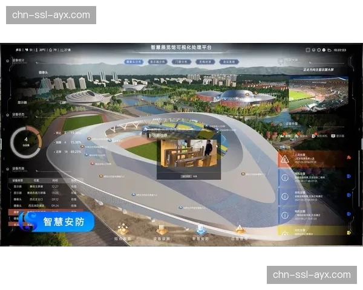Click the hexagon icon next to 设备状态
This screenshot has height=290, width=363.
pos(7,115)
